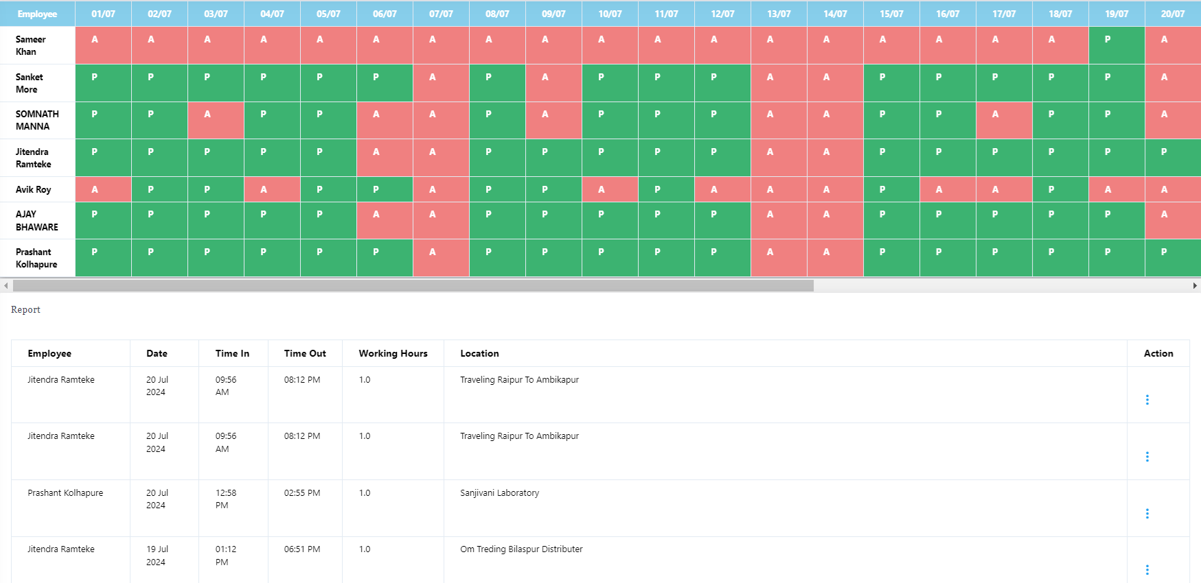Click the 01:12 PM time in value
Viewport: 1201px width, 583px height.
coord(226,556)
